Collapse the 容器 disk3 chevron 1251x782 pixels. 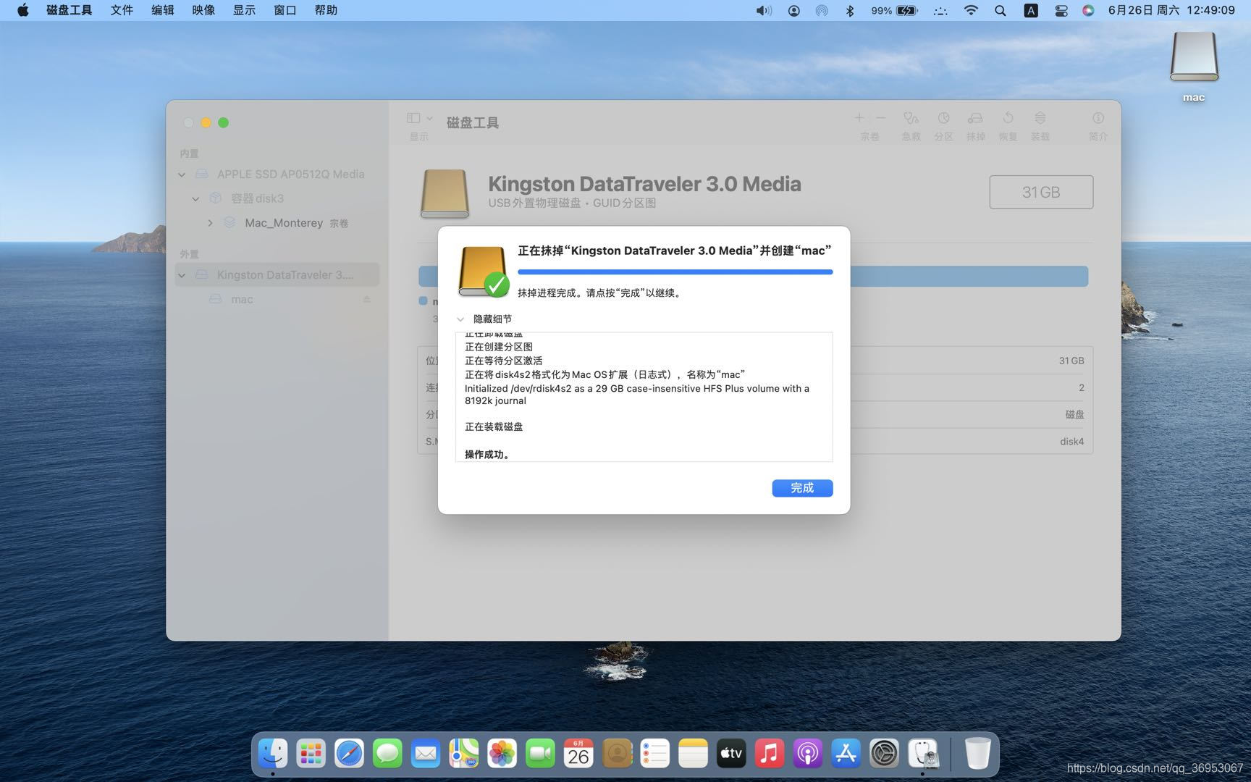tap(195, 198)
